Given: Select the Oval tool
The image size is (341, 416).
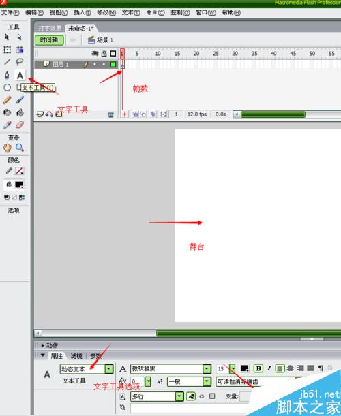Looking at the screenshot, I should (x=8, y=88).
